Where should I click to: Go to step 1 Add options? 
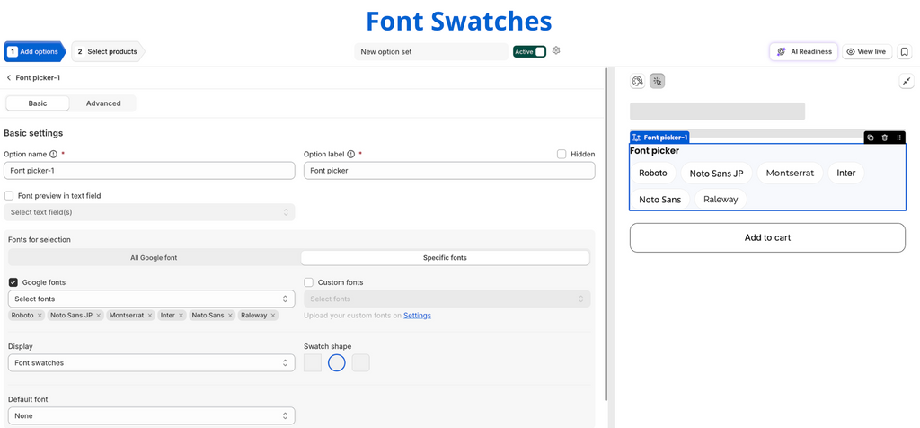click(x=34, y=51)
